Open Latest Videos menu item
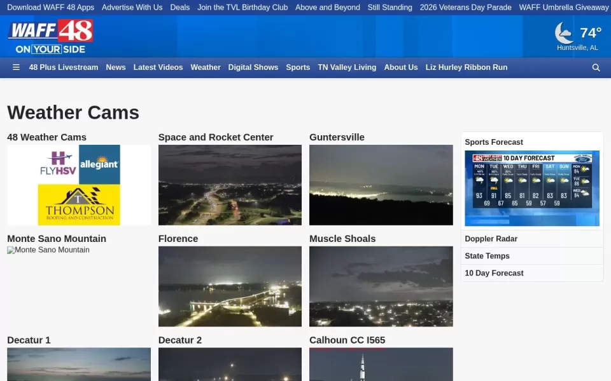 158,67
